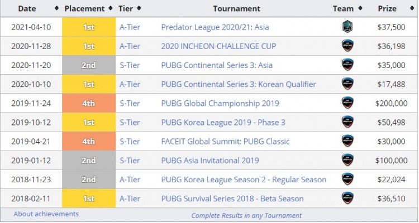Viewport: 419px width, 223px height.
Task: Click team logo in Korea League Phase 3 row
Action: click(x=347, y=122)
